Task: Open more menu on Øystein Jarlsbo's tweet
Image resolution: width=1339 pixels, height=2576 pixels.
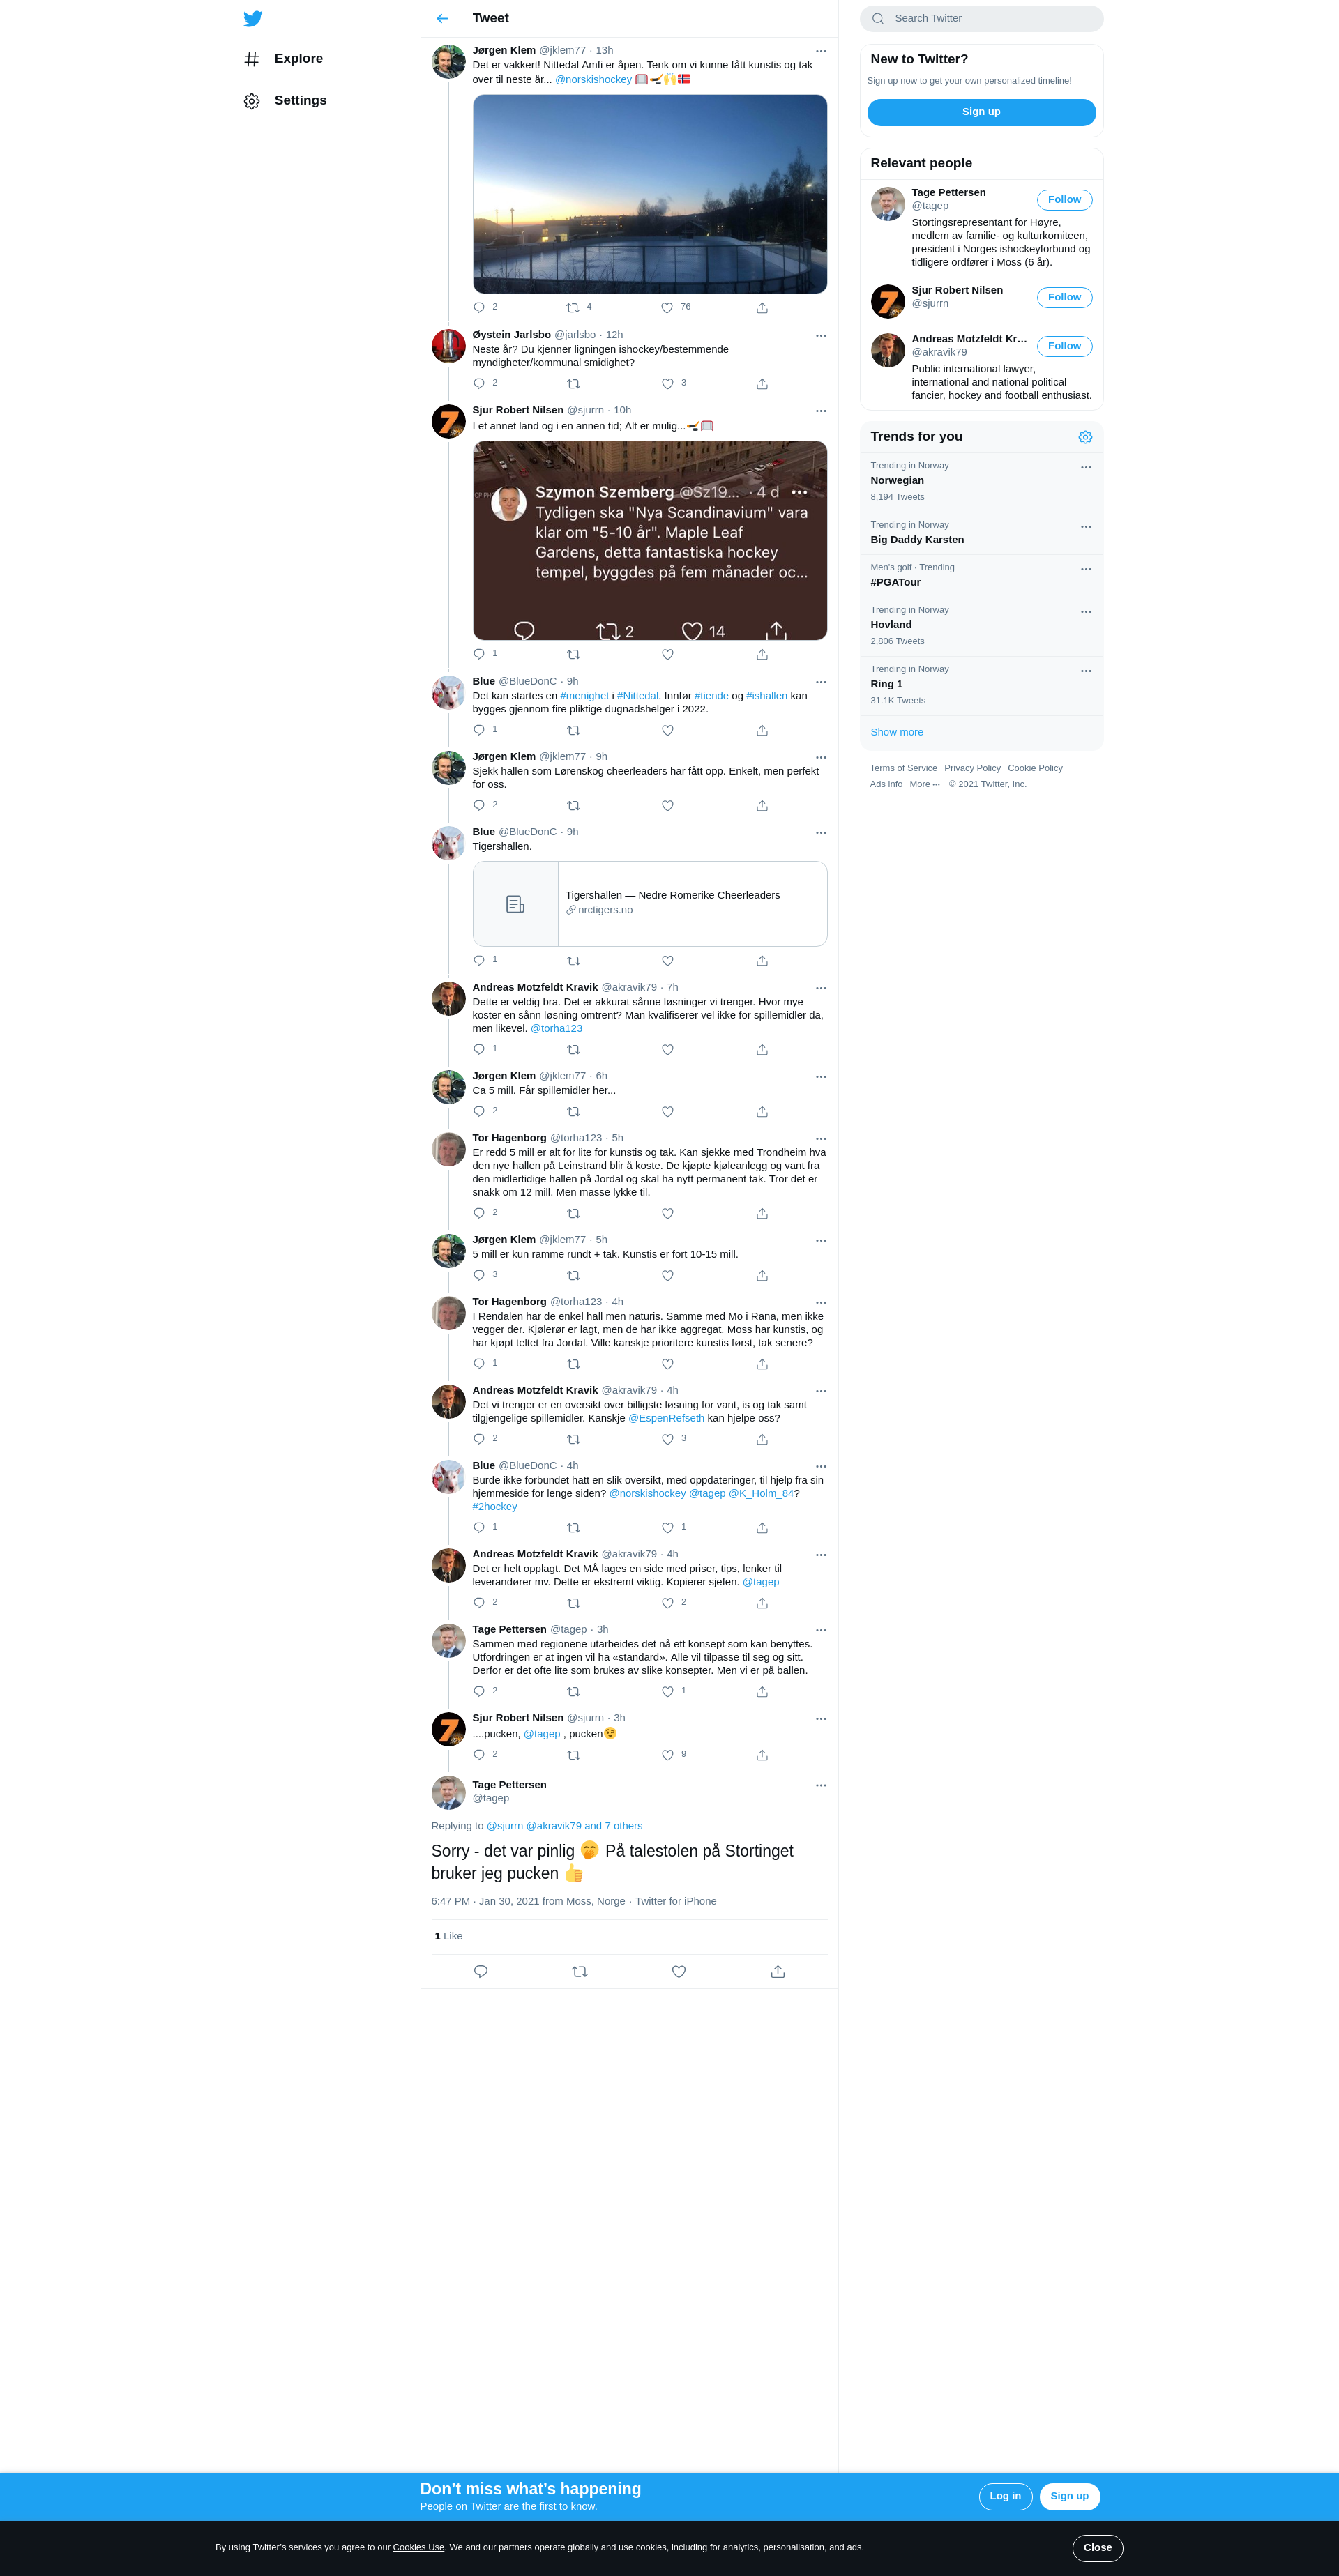Action: point(821,335)
